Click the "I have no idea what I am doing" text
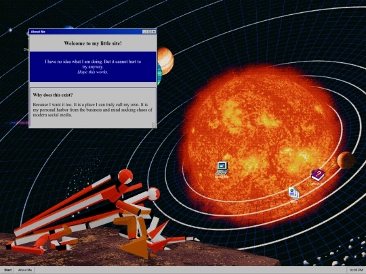This screenshot has height=274, width=366. pyautogui.click(x=74, y=62)
